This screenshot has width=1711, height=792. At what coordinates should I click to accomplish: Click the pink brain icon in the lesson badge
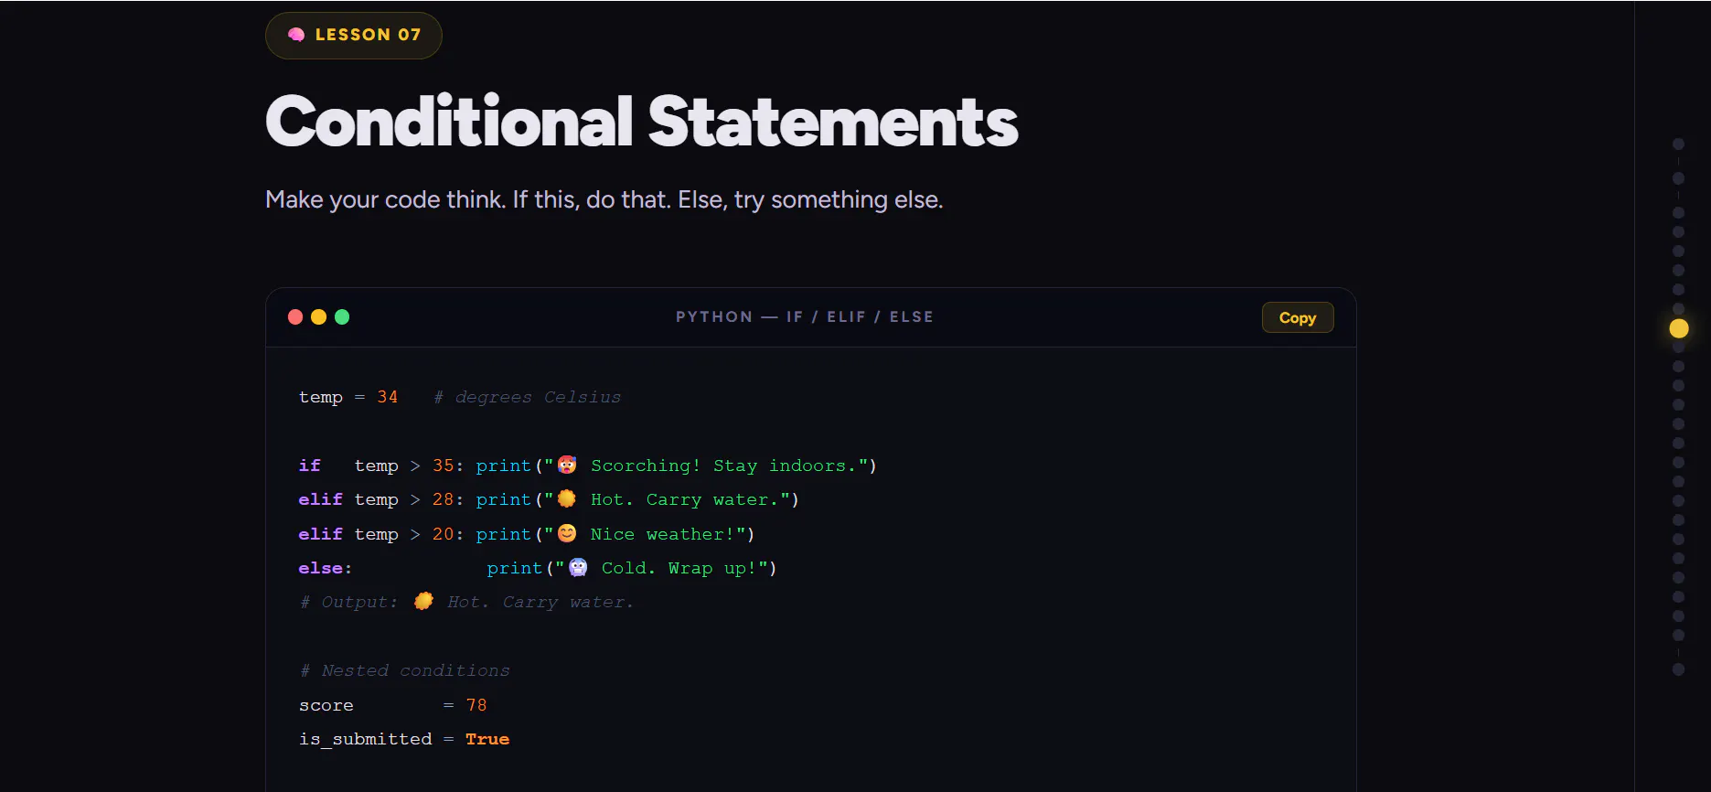296,35
